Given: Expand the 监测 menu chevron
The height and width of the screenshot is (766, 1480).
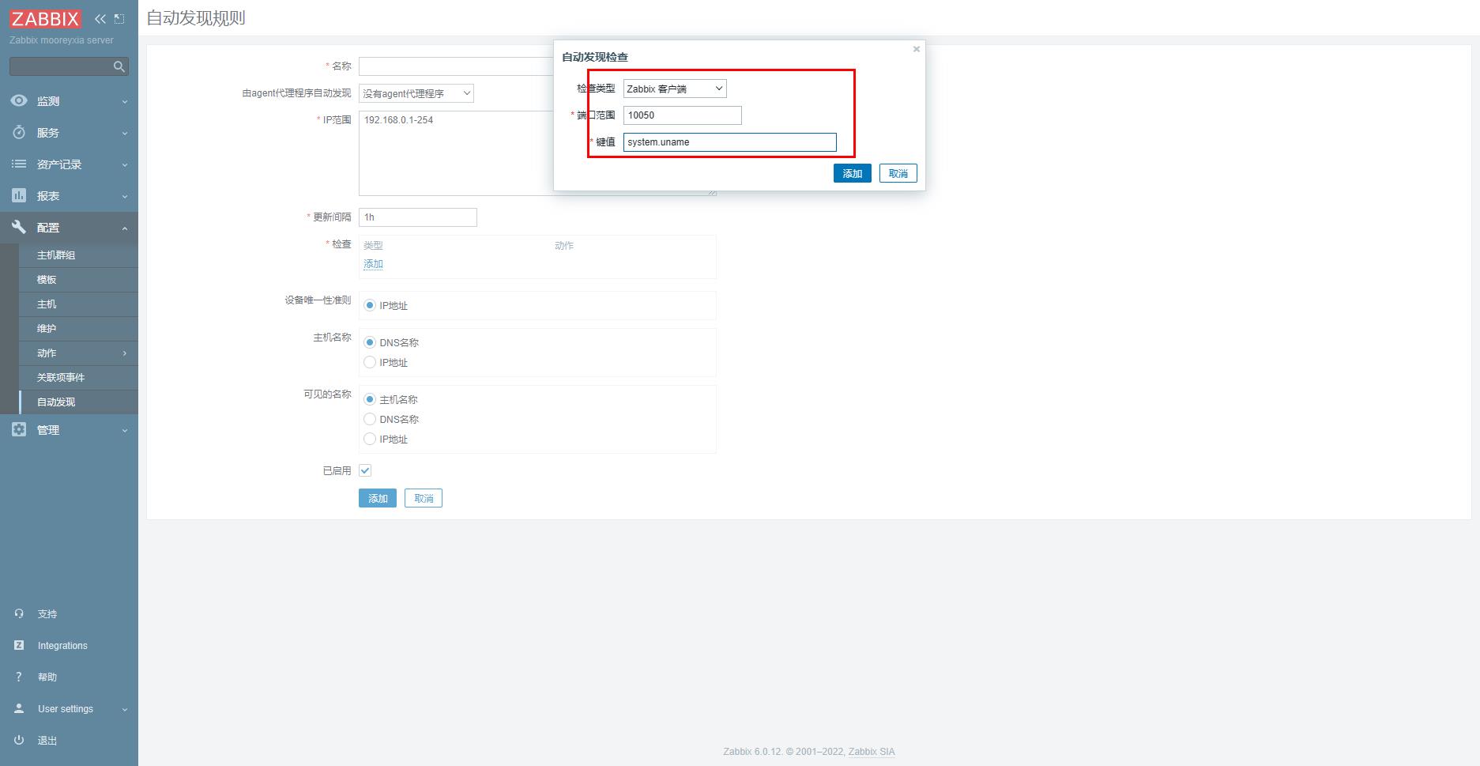Looking at the screenshot, I should click(125, 102).
